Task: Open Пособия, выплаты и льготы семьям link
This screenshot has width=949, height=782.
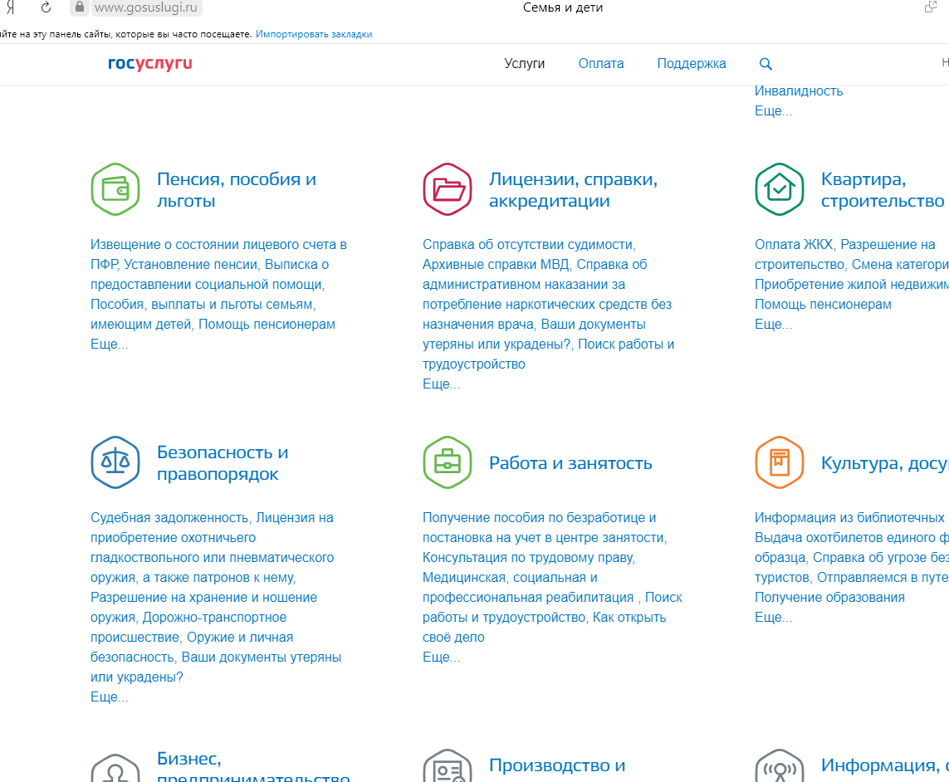Action: click(203, 314)
